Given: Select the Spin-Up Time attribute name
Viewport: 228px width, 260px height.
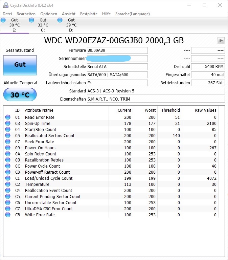Looking at the screenshot, I should click(x=38, y=123).
